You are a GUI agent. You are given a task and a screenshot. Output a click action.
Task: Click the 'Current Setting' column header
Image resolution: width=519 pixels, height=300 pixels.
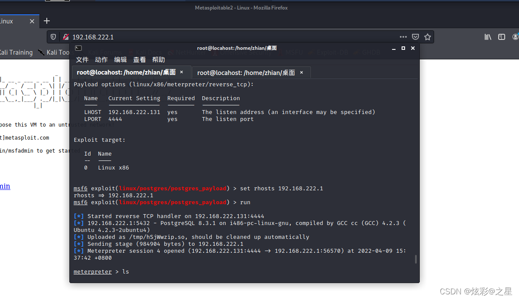(x=134, y=98)
